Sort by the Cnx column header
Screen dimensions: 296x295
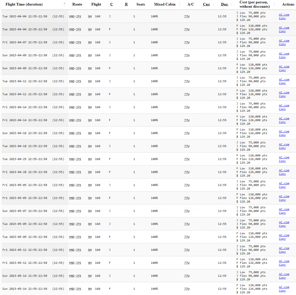pos(206,4)
